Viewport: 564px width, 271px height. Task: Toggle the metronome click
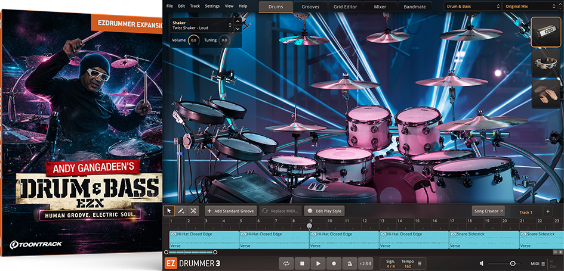pyautogui.click(x=350, y=263)
